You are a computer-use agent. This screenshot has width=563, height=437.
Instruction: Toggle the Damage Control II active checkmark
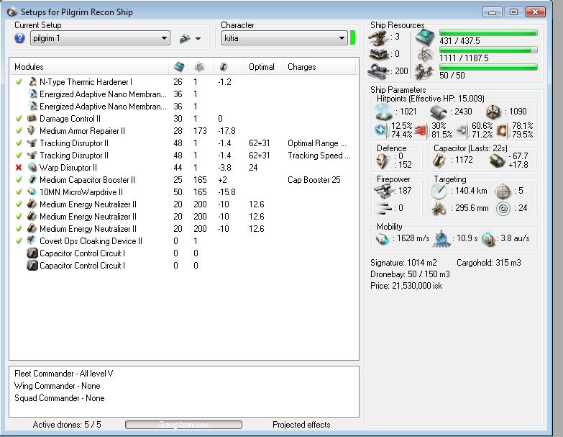(19, 119)
